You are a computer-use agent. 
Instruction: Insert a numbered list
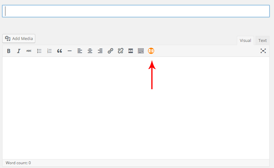coord(49,51)
